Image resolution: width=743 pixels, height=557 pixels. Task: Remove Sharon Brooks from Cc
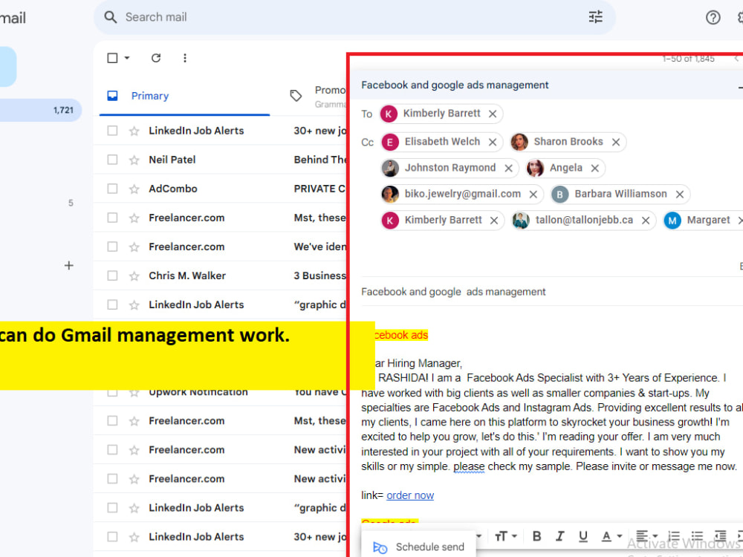point(615,142)
